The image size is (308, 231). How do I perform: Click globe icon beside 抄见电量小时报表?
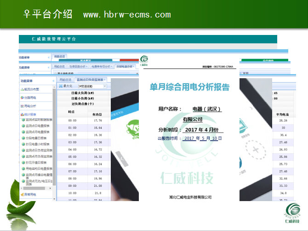coord(23,144)
